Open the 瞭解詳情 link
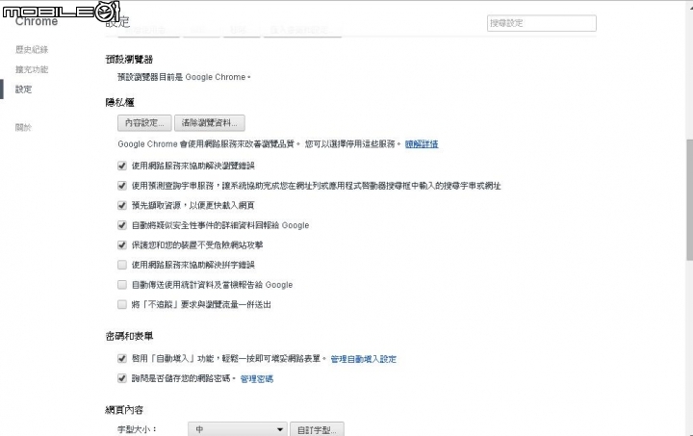 click(x=422, y=144)
